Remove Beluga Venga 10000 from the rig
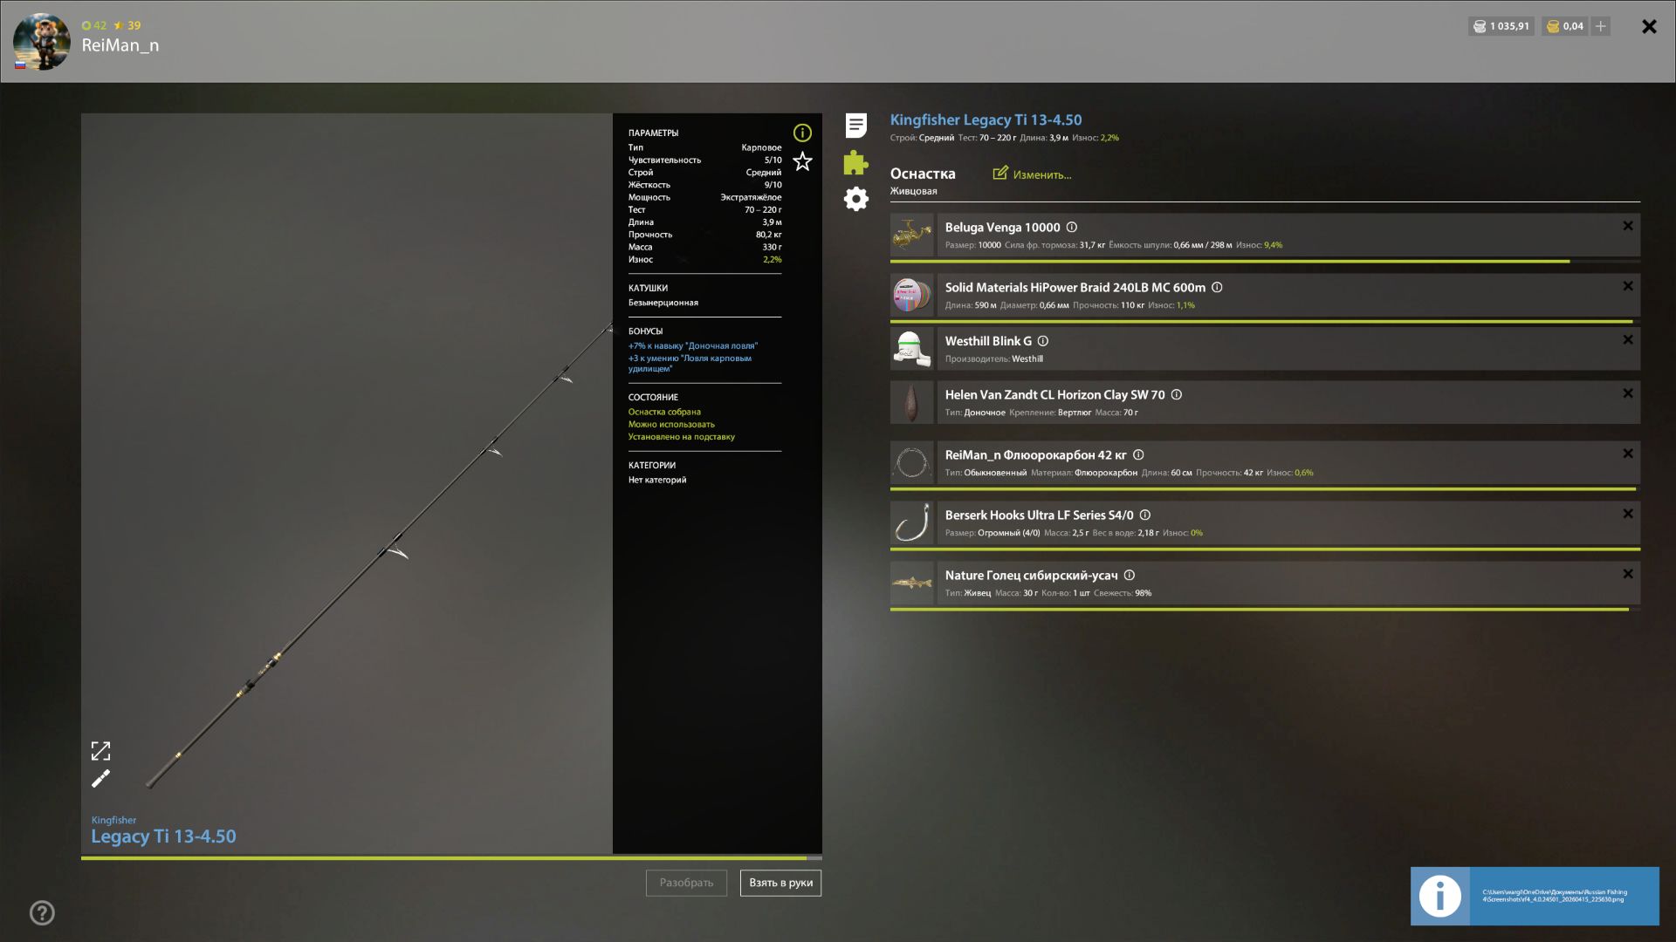1676x942 pixels. point(1627,226)
